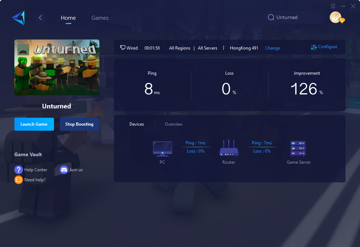Screen dimensions: 360x247
Task: Click the Configure sliders icon
Action: point(314,47)
